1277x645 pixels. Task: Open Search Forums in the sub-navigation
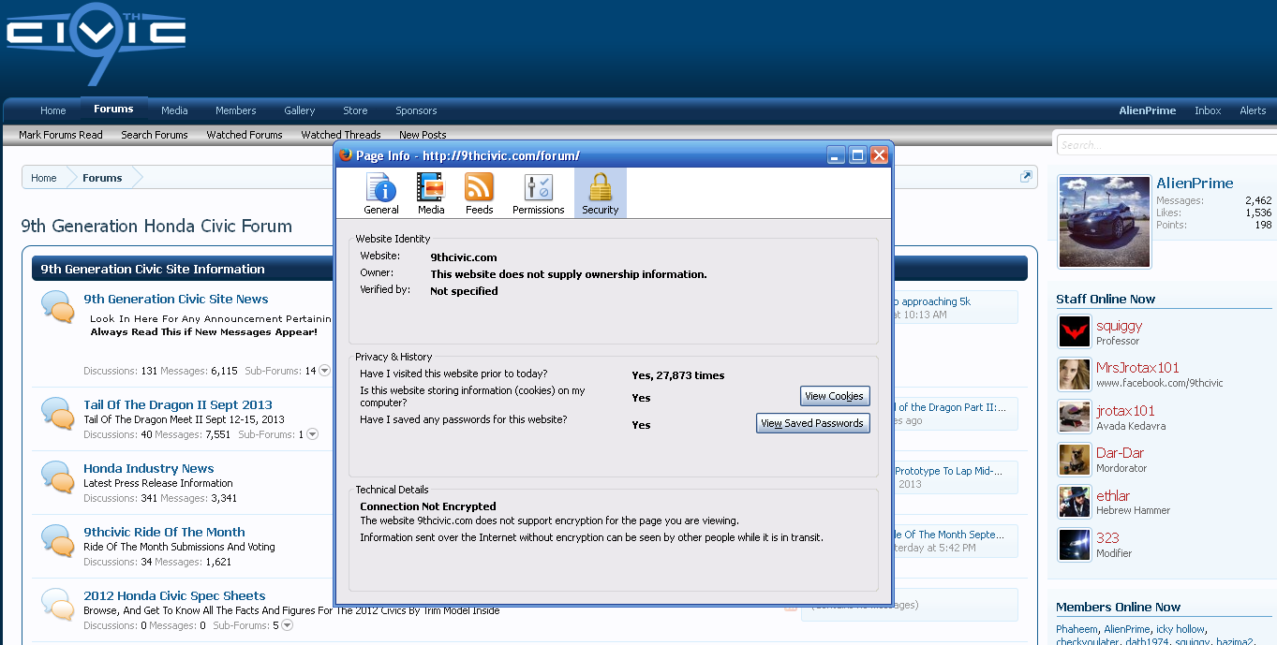point(155,135)
